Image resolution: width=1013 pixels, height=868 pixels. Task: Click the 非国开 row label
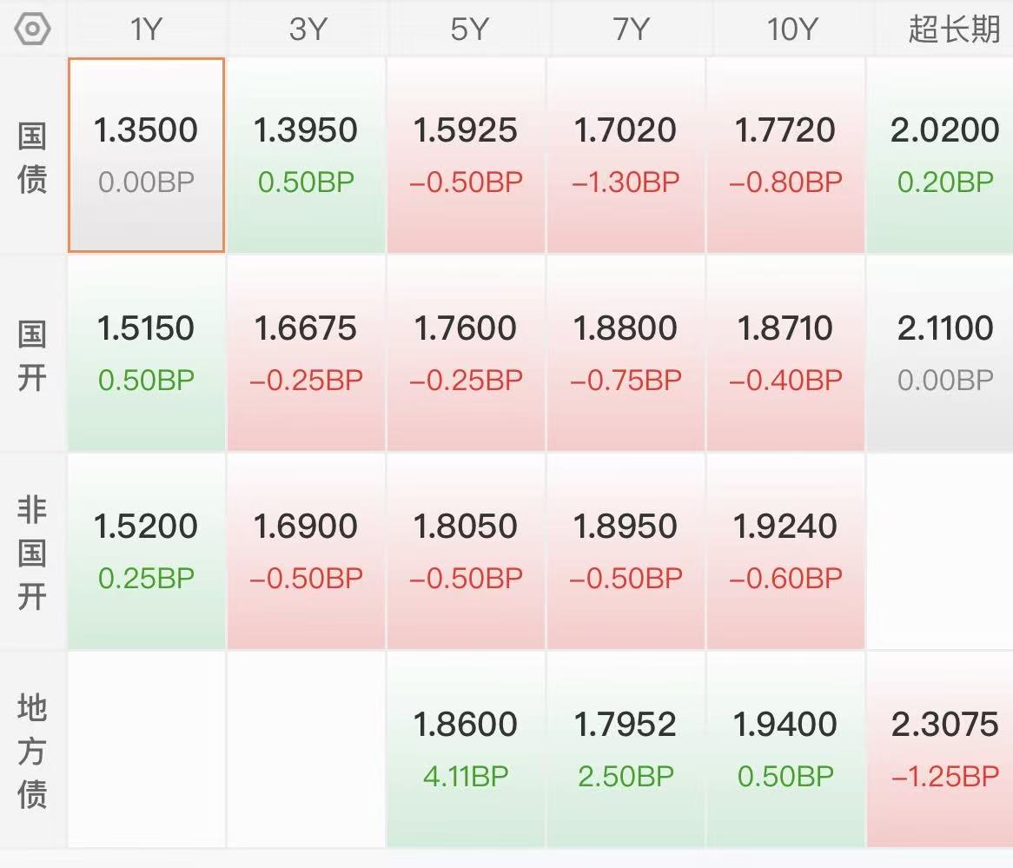click(32, 553)
